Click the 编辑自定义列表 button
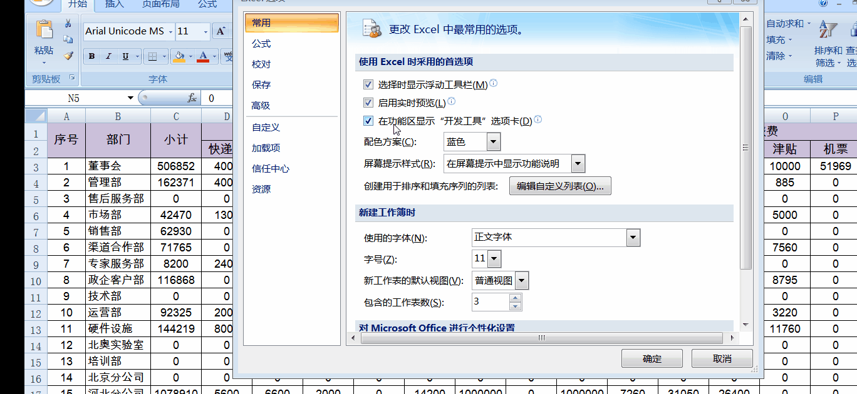The image size is (857, 394). (559, 186)
